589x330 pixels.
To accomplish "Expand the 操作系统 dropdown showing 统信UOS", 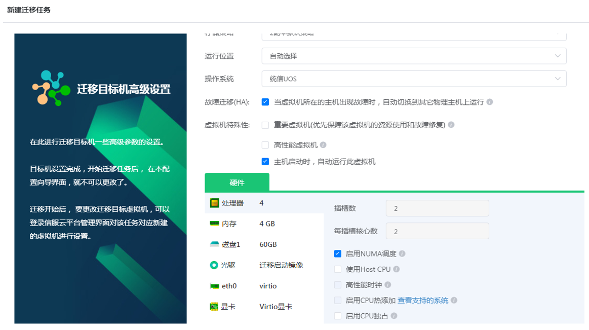I will (x=413, y=79).
